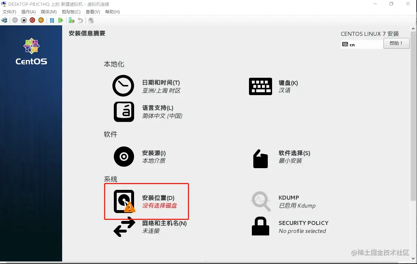
Task: Click the VM window title bar icon
Action: pyautogui.click(x=4, y=4)
